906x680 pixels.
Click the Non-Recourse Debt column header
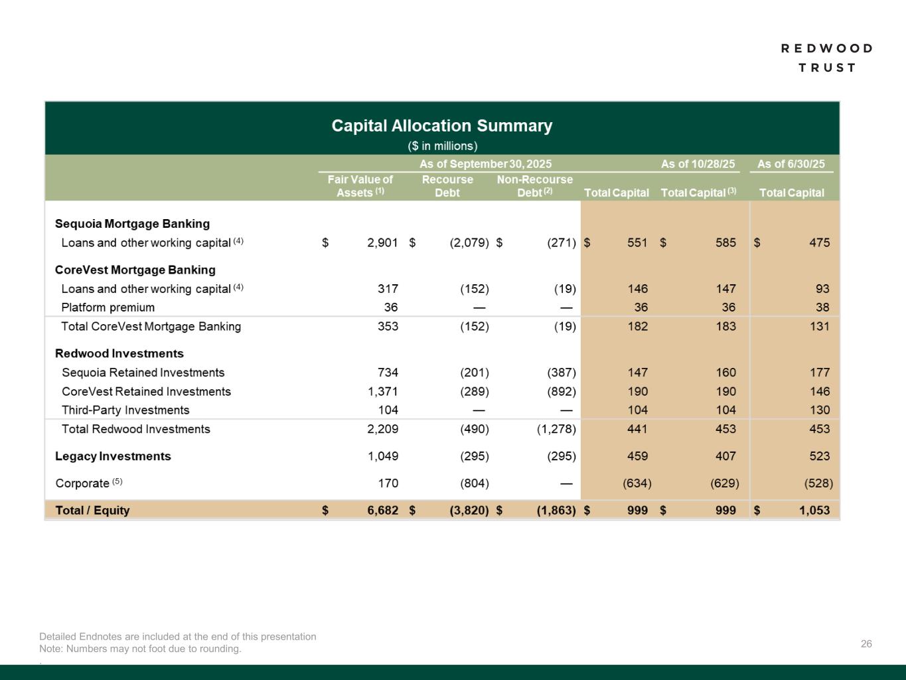[534, 186]
